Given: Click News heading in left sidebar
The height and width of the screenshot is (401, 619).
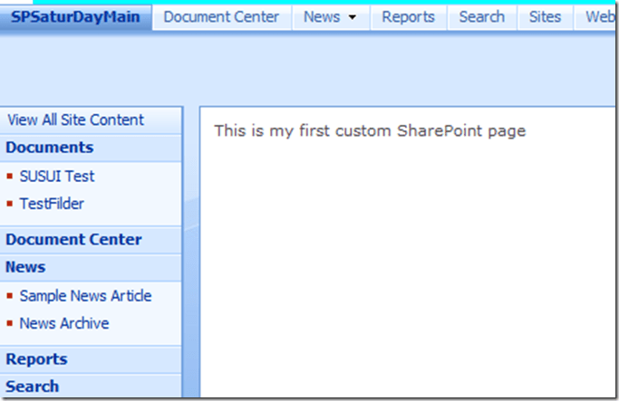Looking at the screenshot, I should click(25, 267).
